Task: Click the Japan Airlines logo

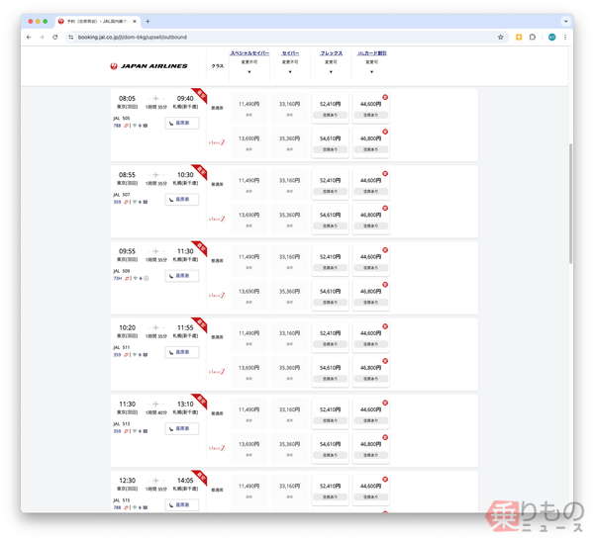Action: (x=148, y=66)
